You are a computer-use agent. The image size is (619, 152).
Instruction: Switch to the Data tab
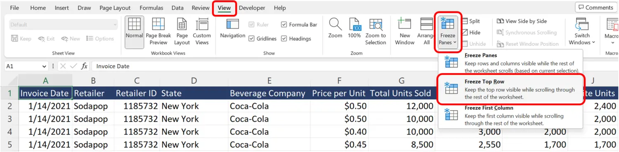(x=177, y=8)
